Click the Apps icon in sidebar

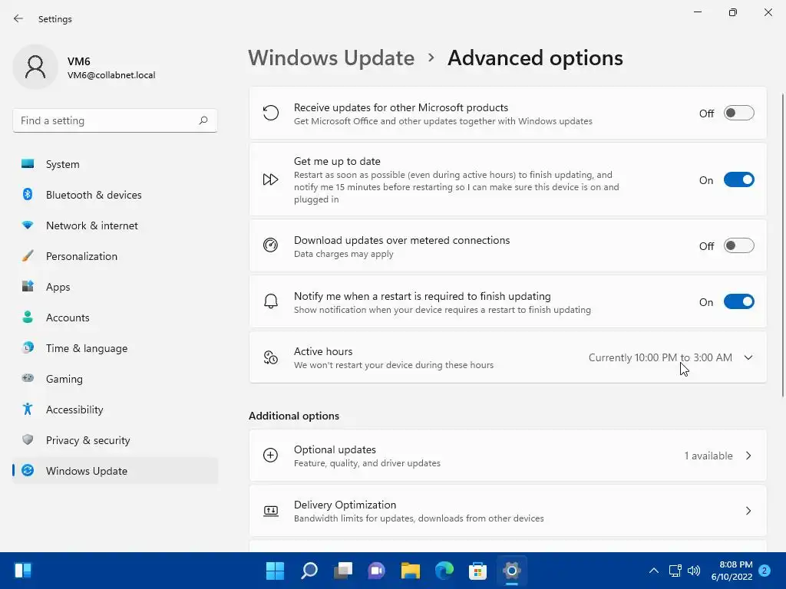28,287
